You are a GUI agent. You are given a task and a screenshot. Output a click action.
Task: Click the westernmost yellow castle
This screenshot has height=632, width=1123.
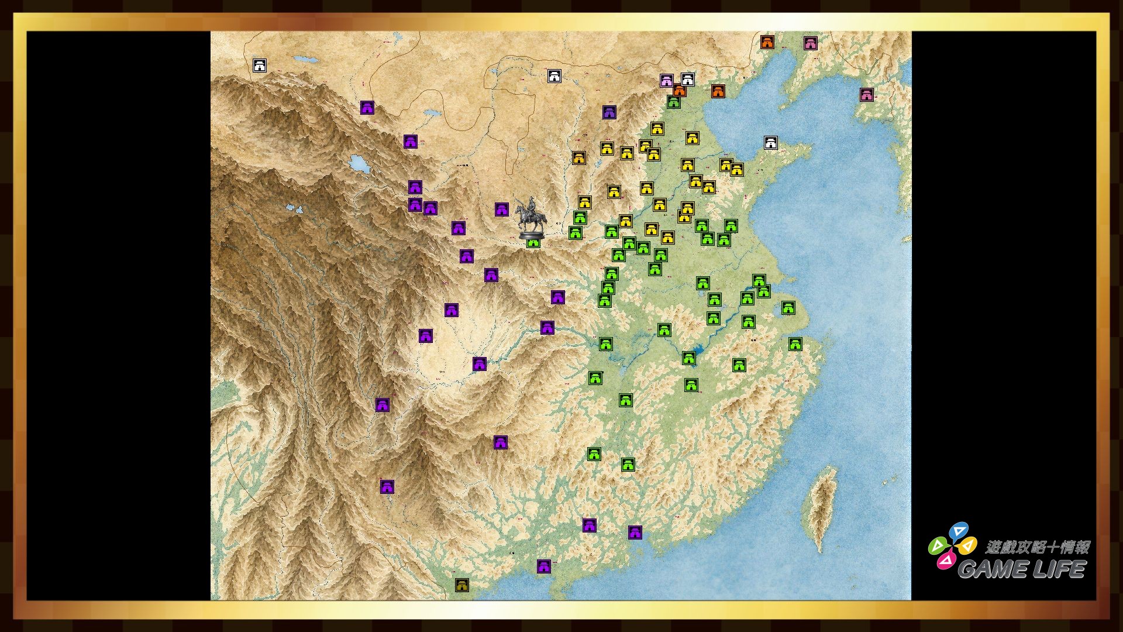[579, 158]
